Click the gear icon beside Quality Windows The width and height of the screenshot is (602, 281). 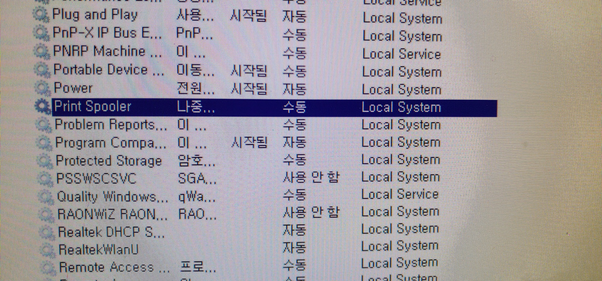(x=46, y=197)
